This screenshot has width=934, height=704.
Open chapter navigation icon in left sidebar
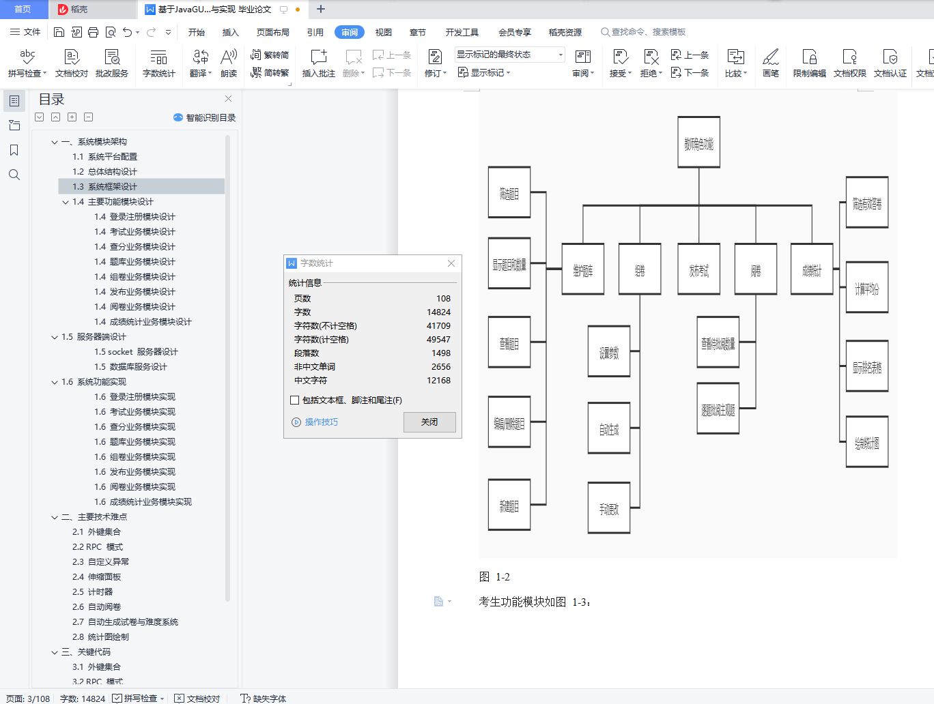point(14,126)
